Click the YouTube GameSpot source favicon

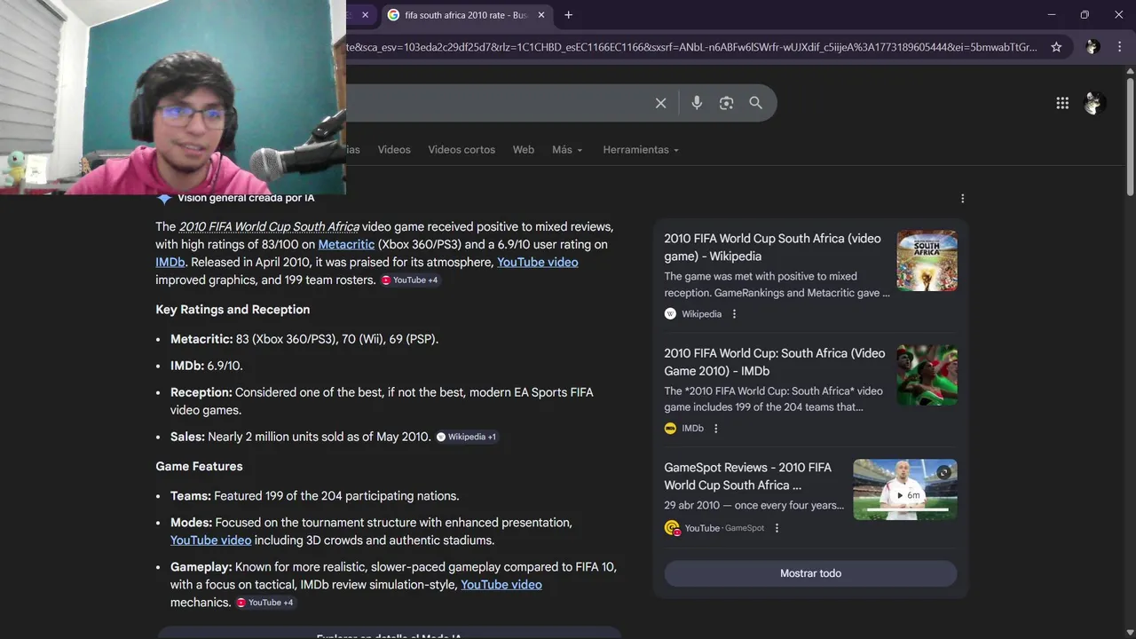coord(672,528)
